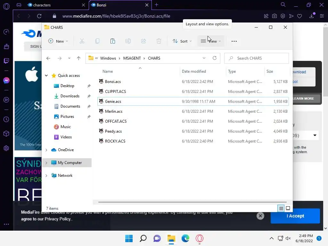
Task: Go forward with the Explorer forward arrow
Action: (60, 58)
